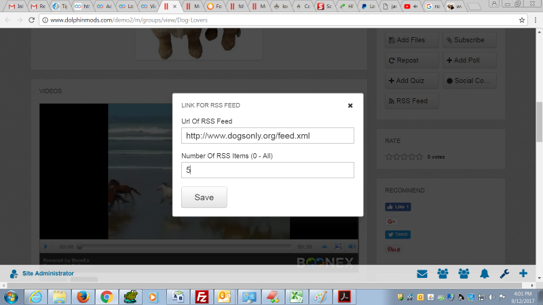Launch Firefox from the taskbar
The height and width of the screenshot is (305, 543).
(x=83, y=297)
